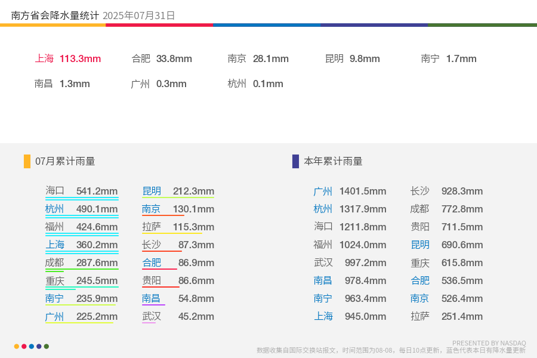Click the 0.1mm value for 杭州
This screenshot has width=537, height=358.
[x=268, y=84]
